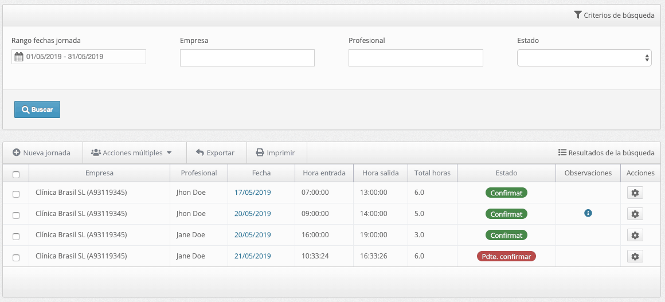View observations info icon on 20/05/2019 row

(588, 213)
